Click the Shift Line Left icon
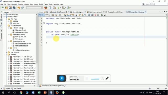The width and height of the screenshot is (168, 95). click(89, 15)
